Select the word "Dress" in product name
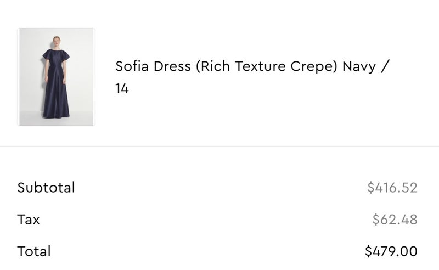 (170, 67)
